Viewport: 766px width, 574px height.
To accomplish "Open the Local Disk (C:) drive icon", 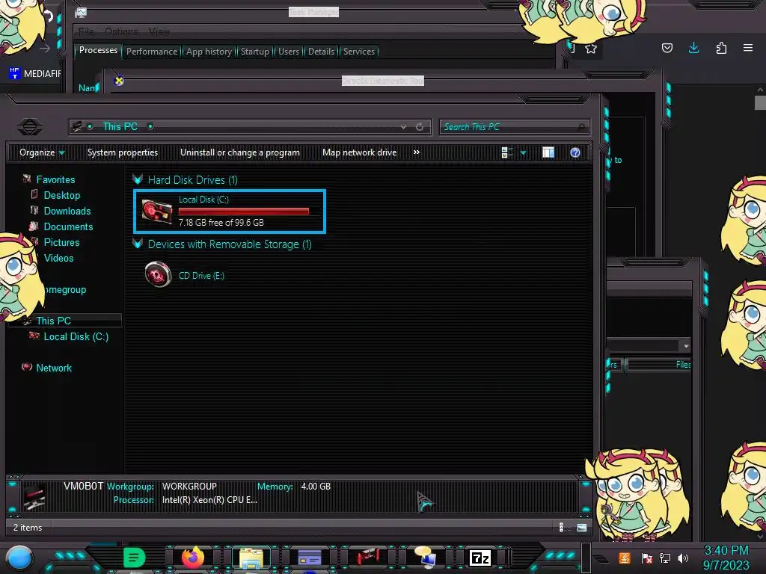I will click(157, 212).
